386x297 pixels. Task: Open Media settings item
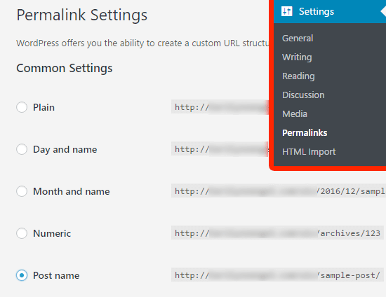[x=295, y=114]
